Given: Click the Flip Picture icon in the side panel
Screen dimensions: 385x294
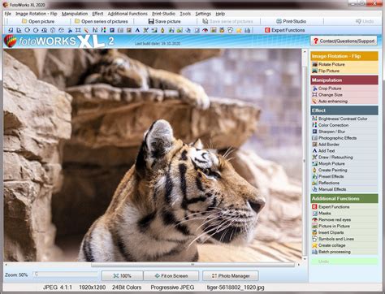Looking at the screenshot, I should (x=314, y=71).
